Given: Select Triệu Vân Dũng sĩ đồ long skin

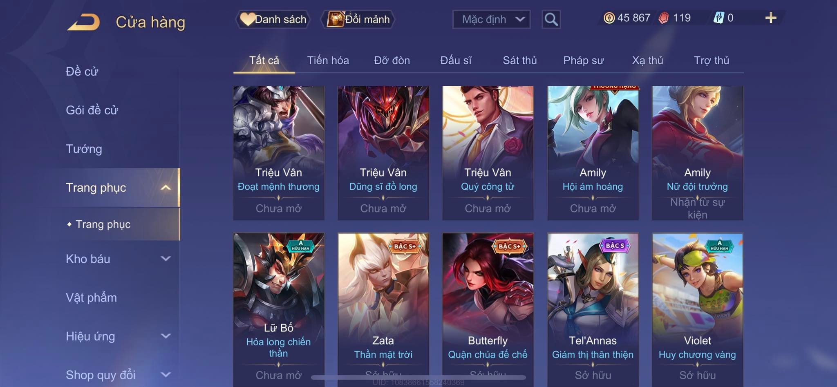Looking at the screenshot, I should (383, 153).
